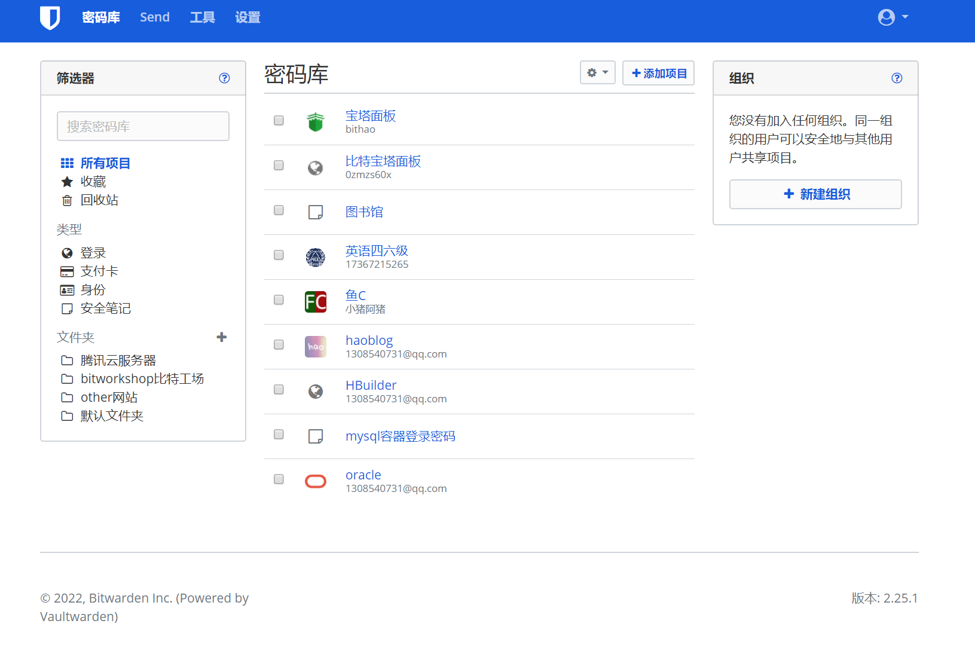Viewport: 975px width, 648px height.
Task: Click the organization help question icon
Action: coord(897,78)
